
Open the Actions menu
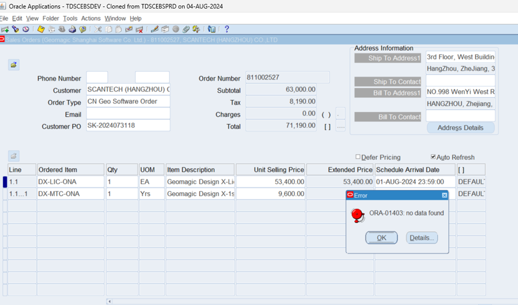click(x=91, y=19)
